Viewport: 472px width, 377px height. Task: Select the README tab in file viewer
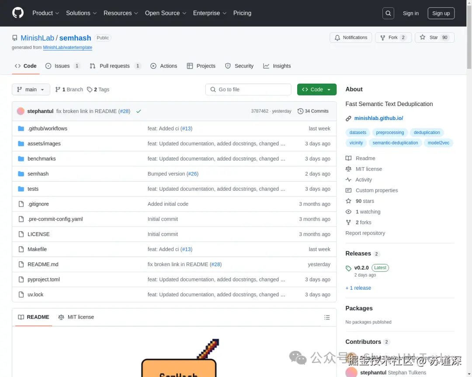34,317
